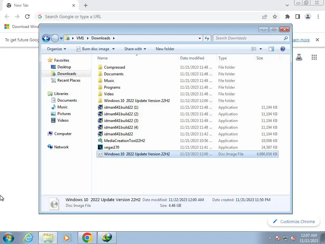Open the Windows Start orb

8,238
